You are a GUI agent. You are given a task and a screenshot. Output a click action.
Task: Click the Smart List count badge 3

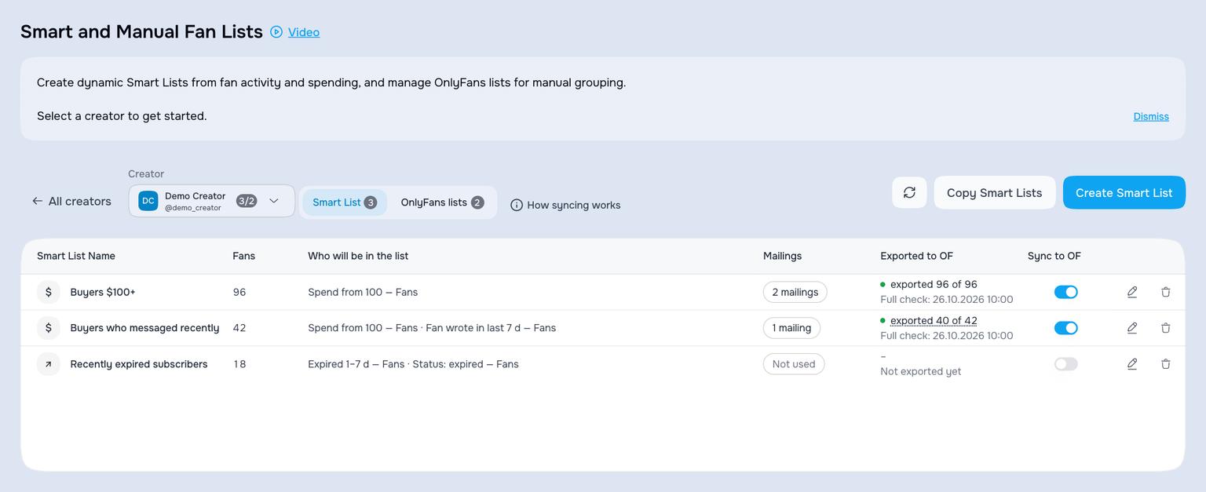tap(371, 202)
